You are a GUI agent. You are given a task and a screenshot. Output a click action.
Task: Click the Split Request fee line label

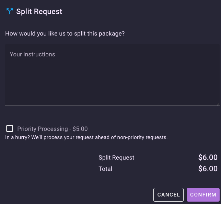click(x=116, y=158)
